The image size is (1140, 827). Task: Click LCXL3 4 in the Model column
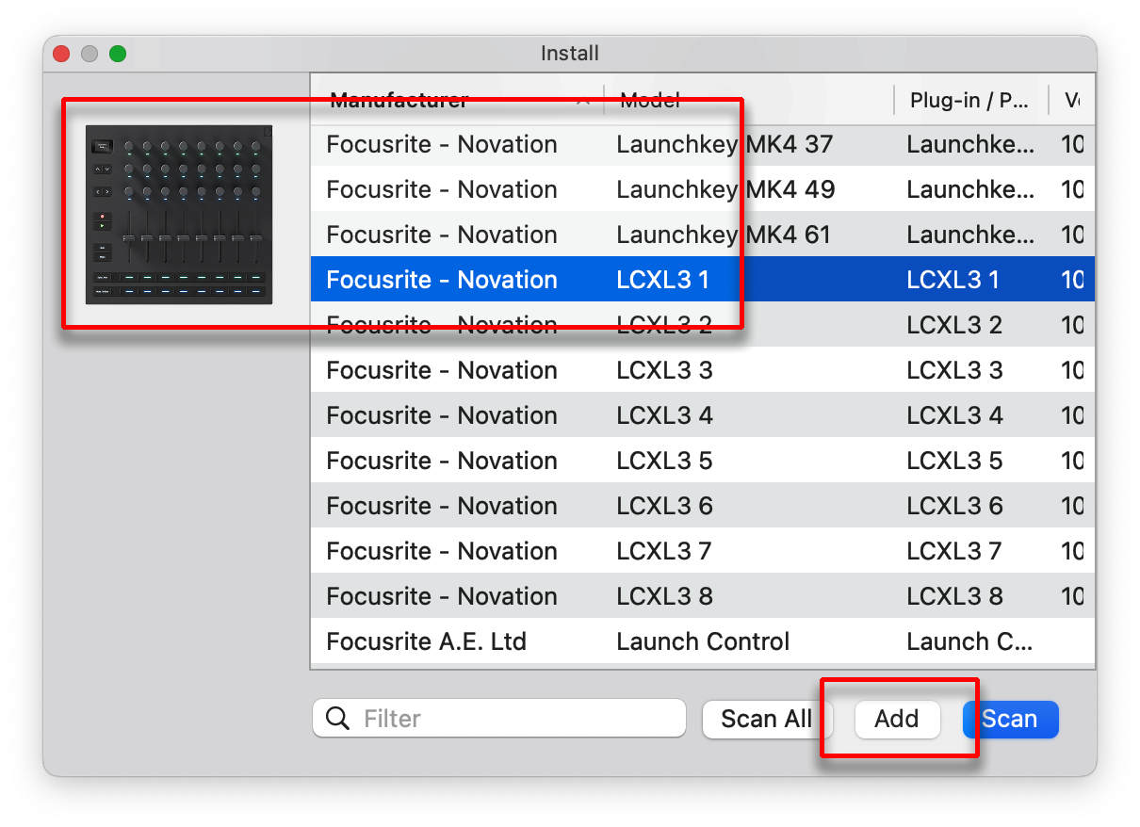click(x=663, y=415)
